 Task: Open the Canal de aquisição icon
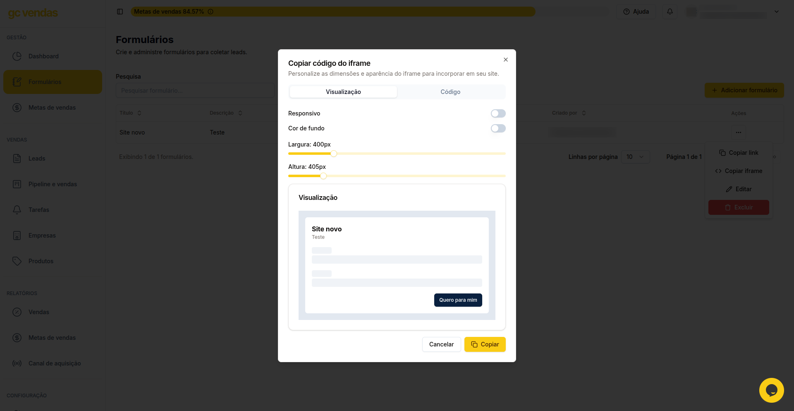tap(17, 363)
